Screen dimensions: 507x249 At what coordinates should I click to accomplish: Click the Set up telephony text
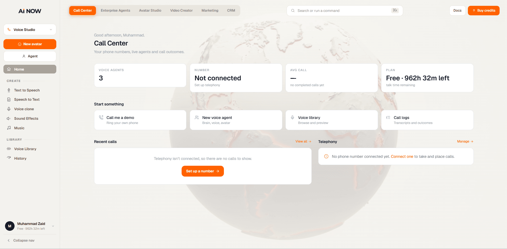207,85
